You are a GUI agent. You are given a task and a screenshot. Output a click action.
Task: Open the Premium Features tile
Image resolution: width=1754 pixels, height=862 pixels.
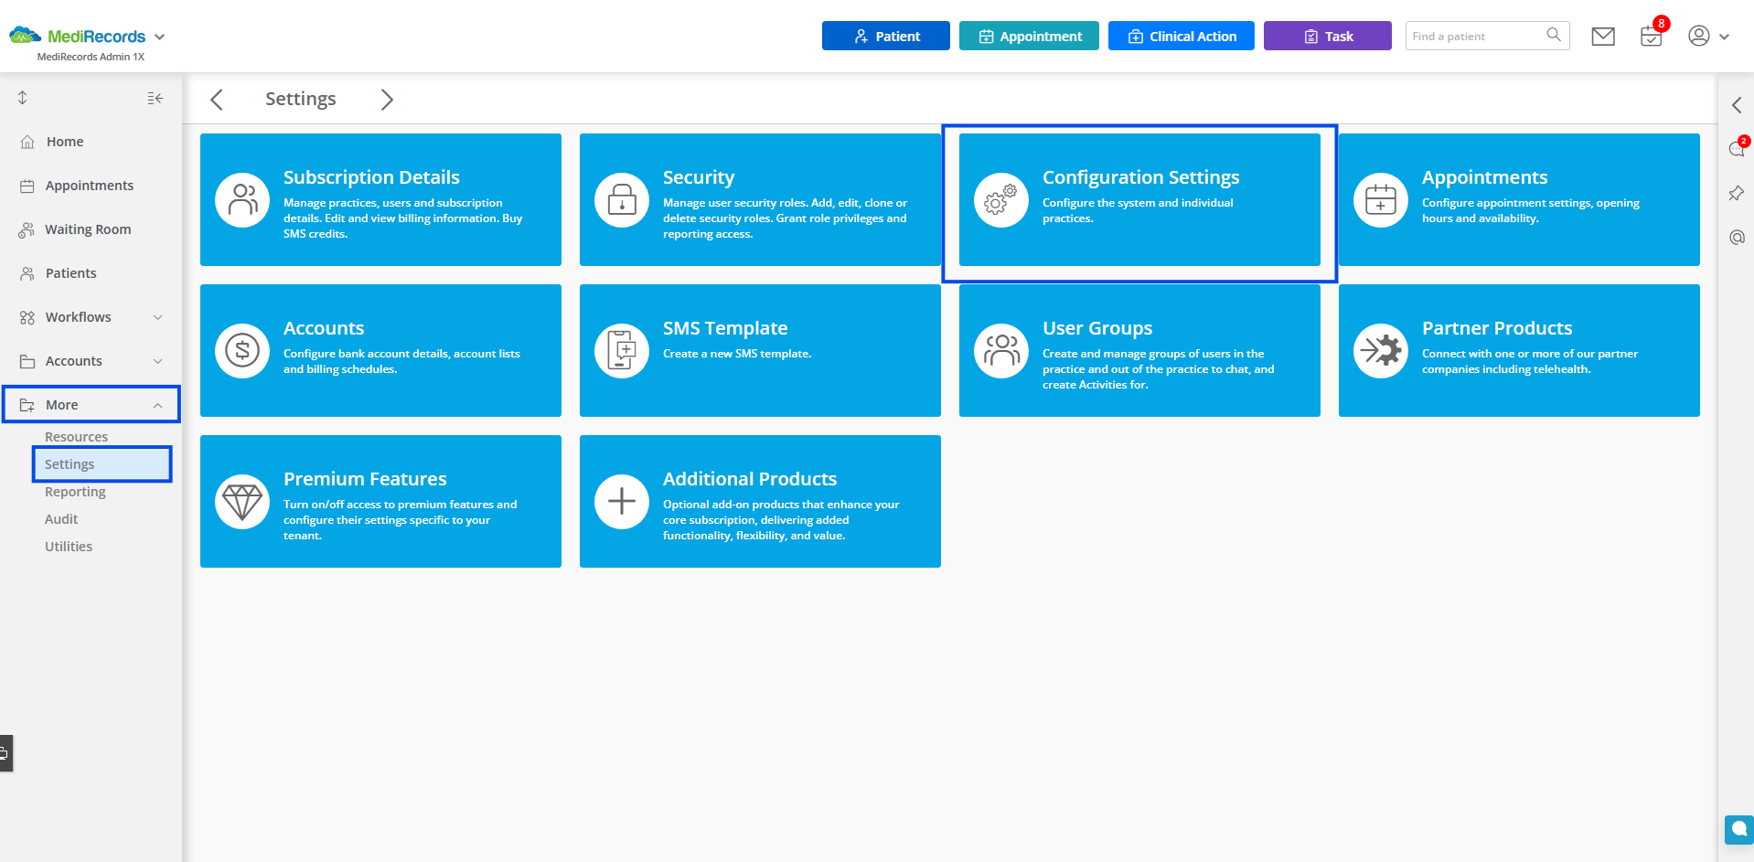pyautogui.click(x=380, y=501)
